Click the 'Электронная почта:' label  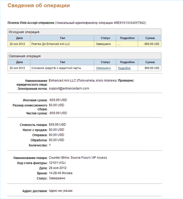coord(32,89)
